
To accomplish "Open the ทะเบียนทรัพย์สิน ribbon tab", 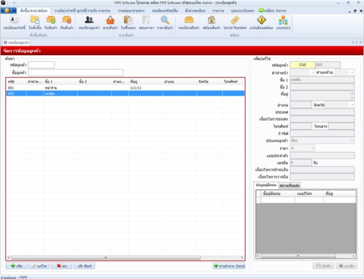I will pyautogui.click(x=165, y=11).
